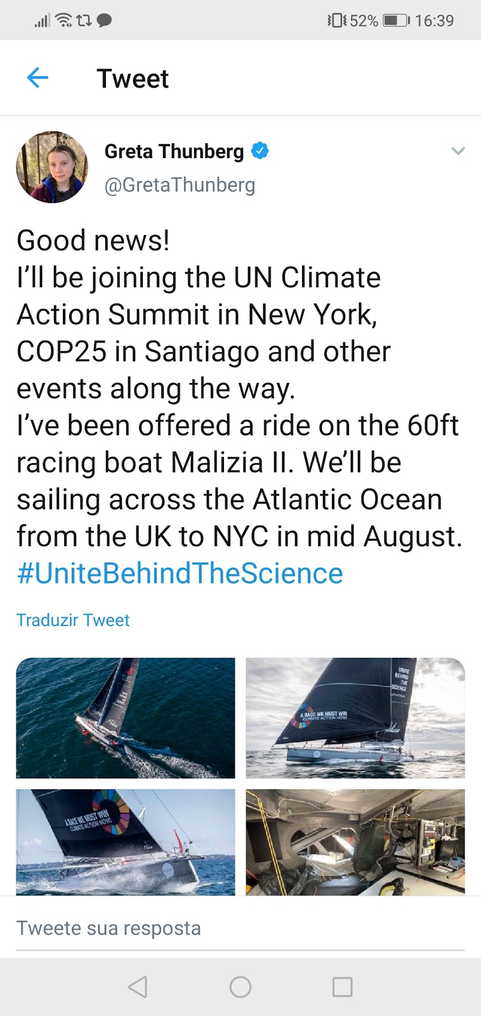
Task: Tap the Wi-Fi status icon
Action: click(x=63, y=20)
